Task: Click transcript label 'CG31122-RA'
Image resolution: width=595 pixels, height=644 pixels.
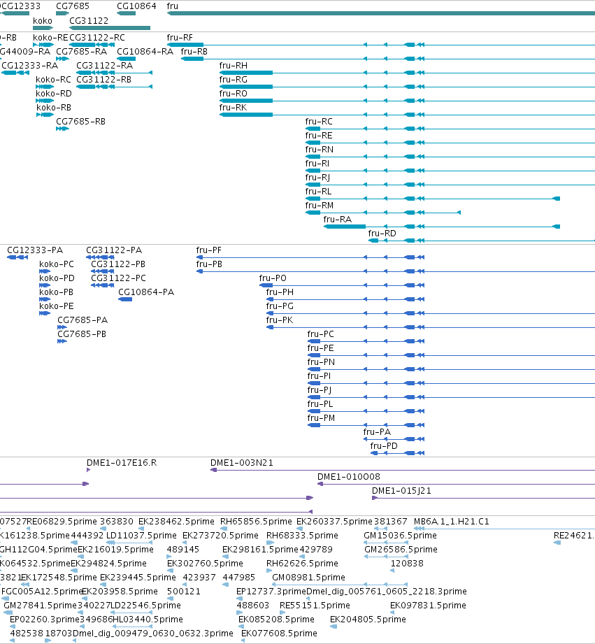Action: point(105,66)
